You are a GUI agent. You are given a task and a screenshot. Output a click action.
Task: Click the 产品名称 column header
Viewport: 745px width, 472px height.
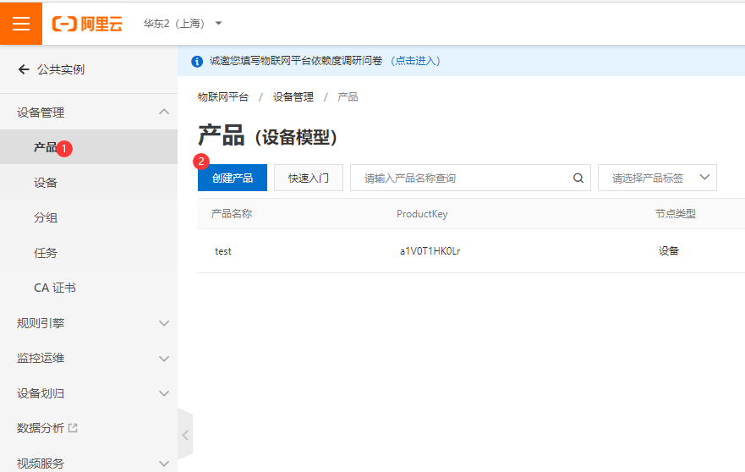(x=232, y=214)
